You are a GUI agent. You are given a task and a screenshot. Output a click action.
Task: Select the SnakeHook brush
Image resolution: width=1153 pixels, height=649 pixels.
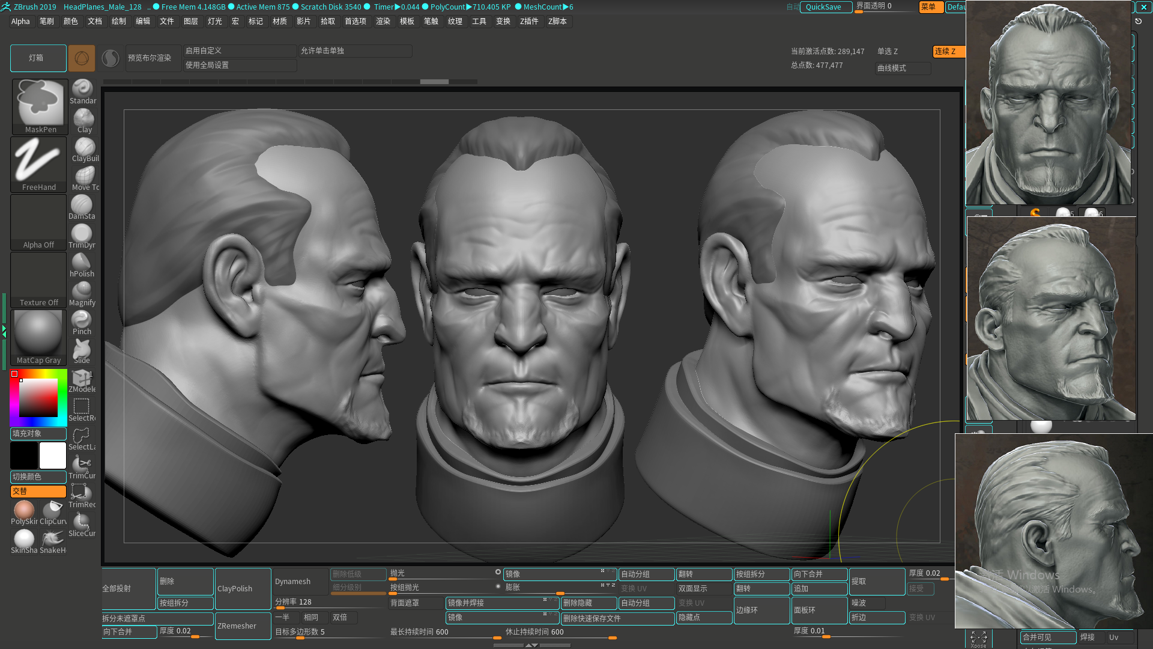coord(53,542)
